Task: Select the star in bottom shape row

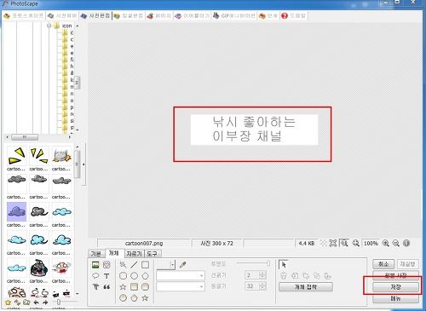Action: point(145,298)
